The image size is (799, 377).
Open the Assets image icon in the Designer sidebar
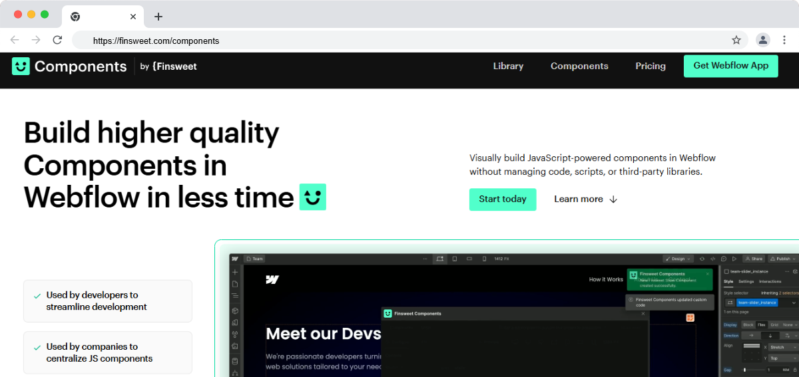click(x=235, y=346)
